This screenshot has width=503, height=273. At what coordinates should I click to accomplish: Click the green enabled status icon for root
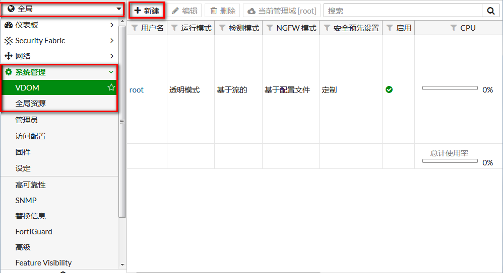[x=389, y=90]
